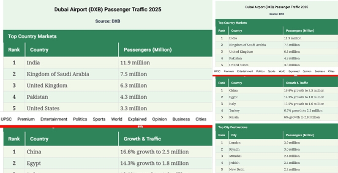Go to Politics in large left navigation
Screen dimensions: 338x173
pos(80,119)
